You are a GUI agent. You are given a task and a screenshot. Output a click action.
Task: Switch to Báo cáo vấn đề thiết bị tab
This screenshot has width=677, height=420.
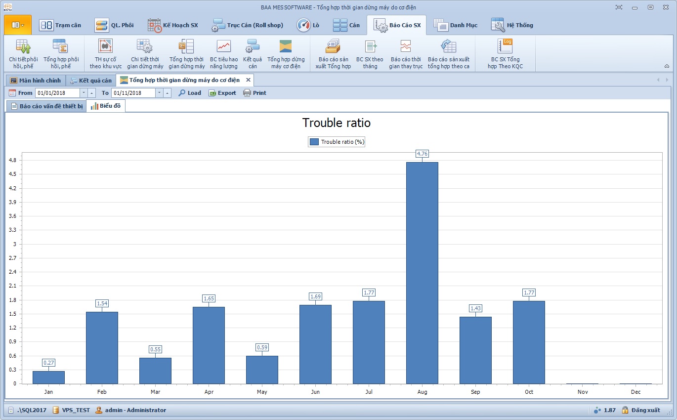point(46,106)
